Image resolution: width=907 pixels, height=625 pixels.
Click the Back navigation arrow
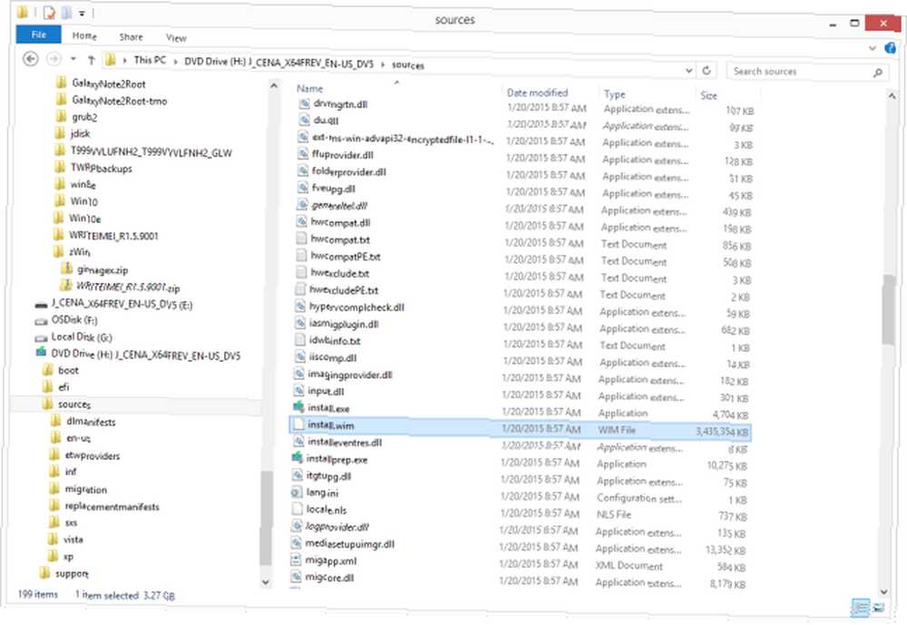pyautogui.click(x=31, y=59)
